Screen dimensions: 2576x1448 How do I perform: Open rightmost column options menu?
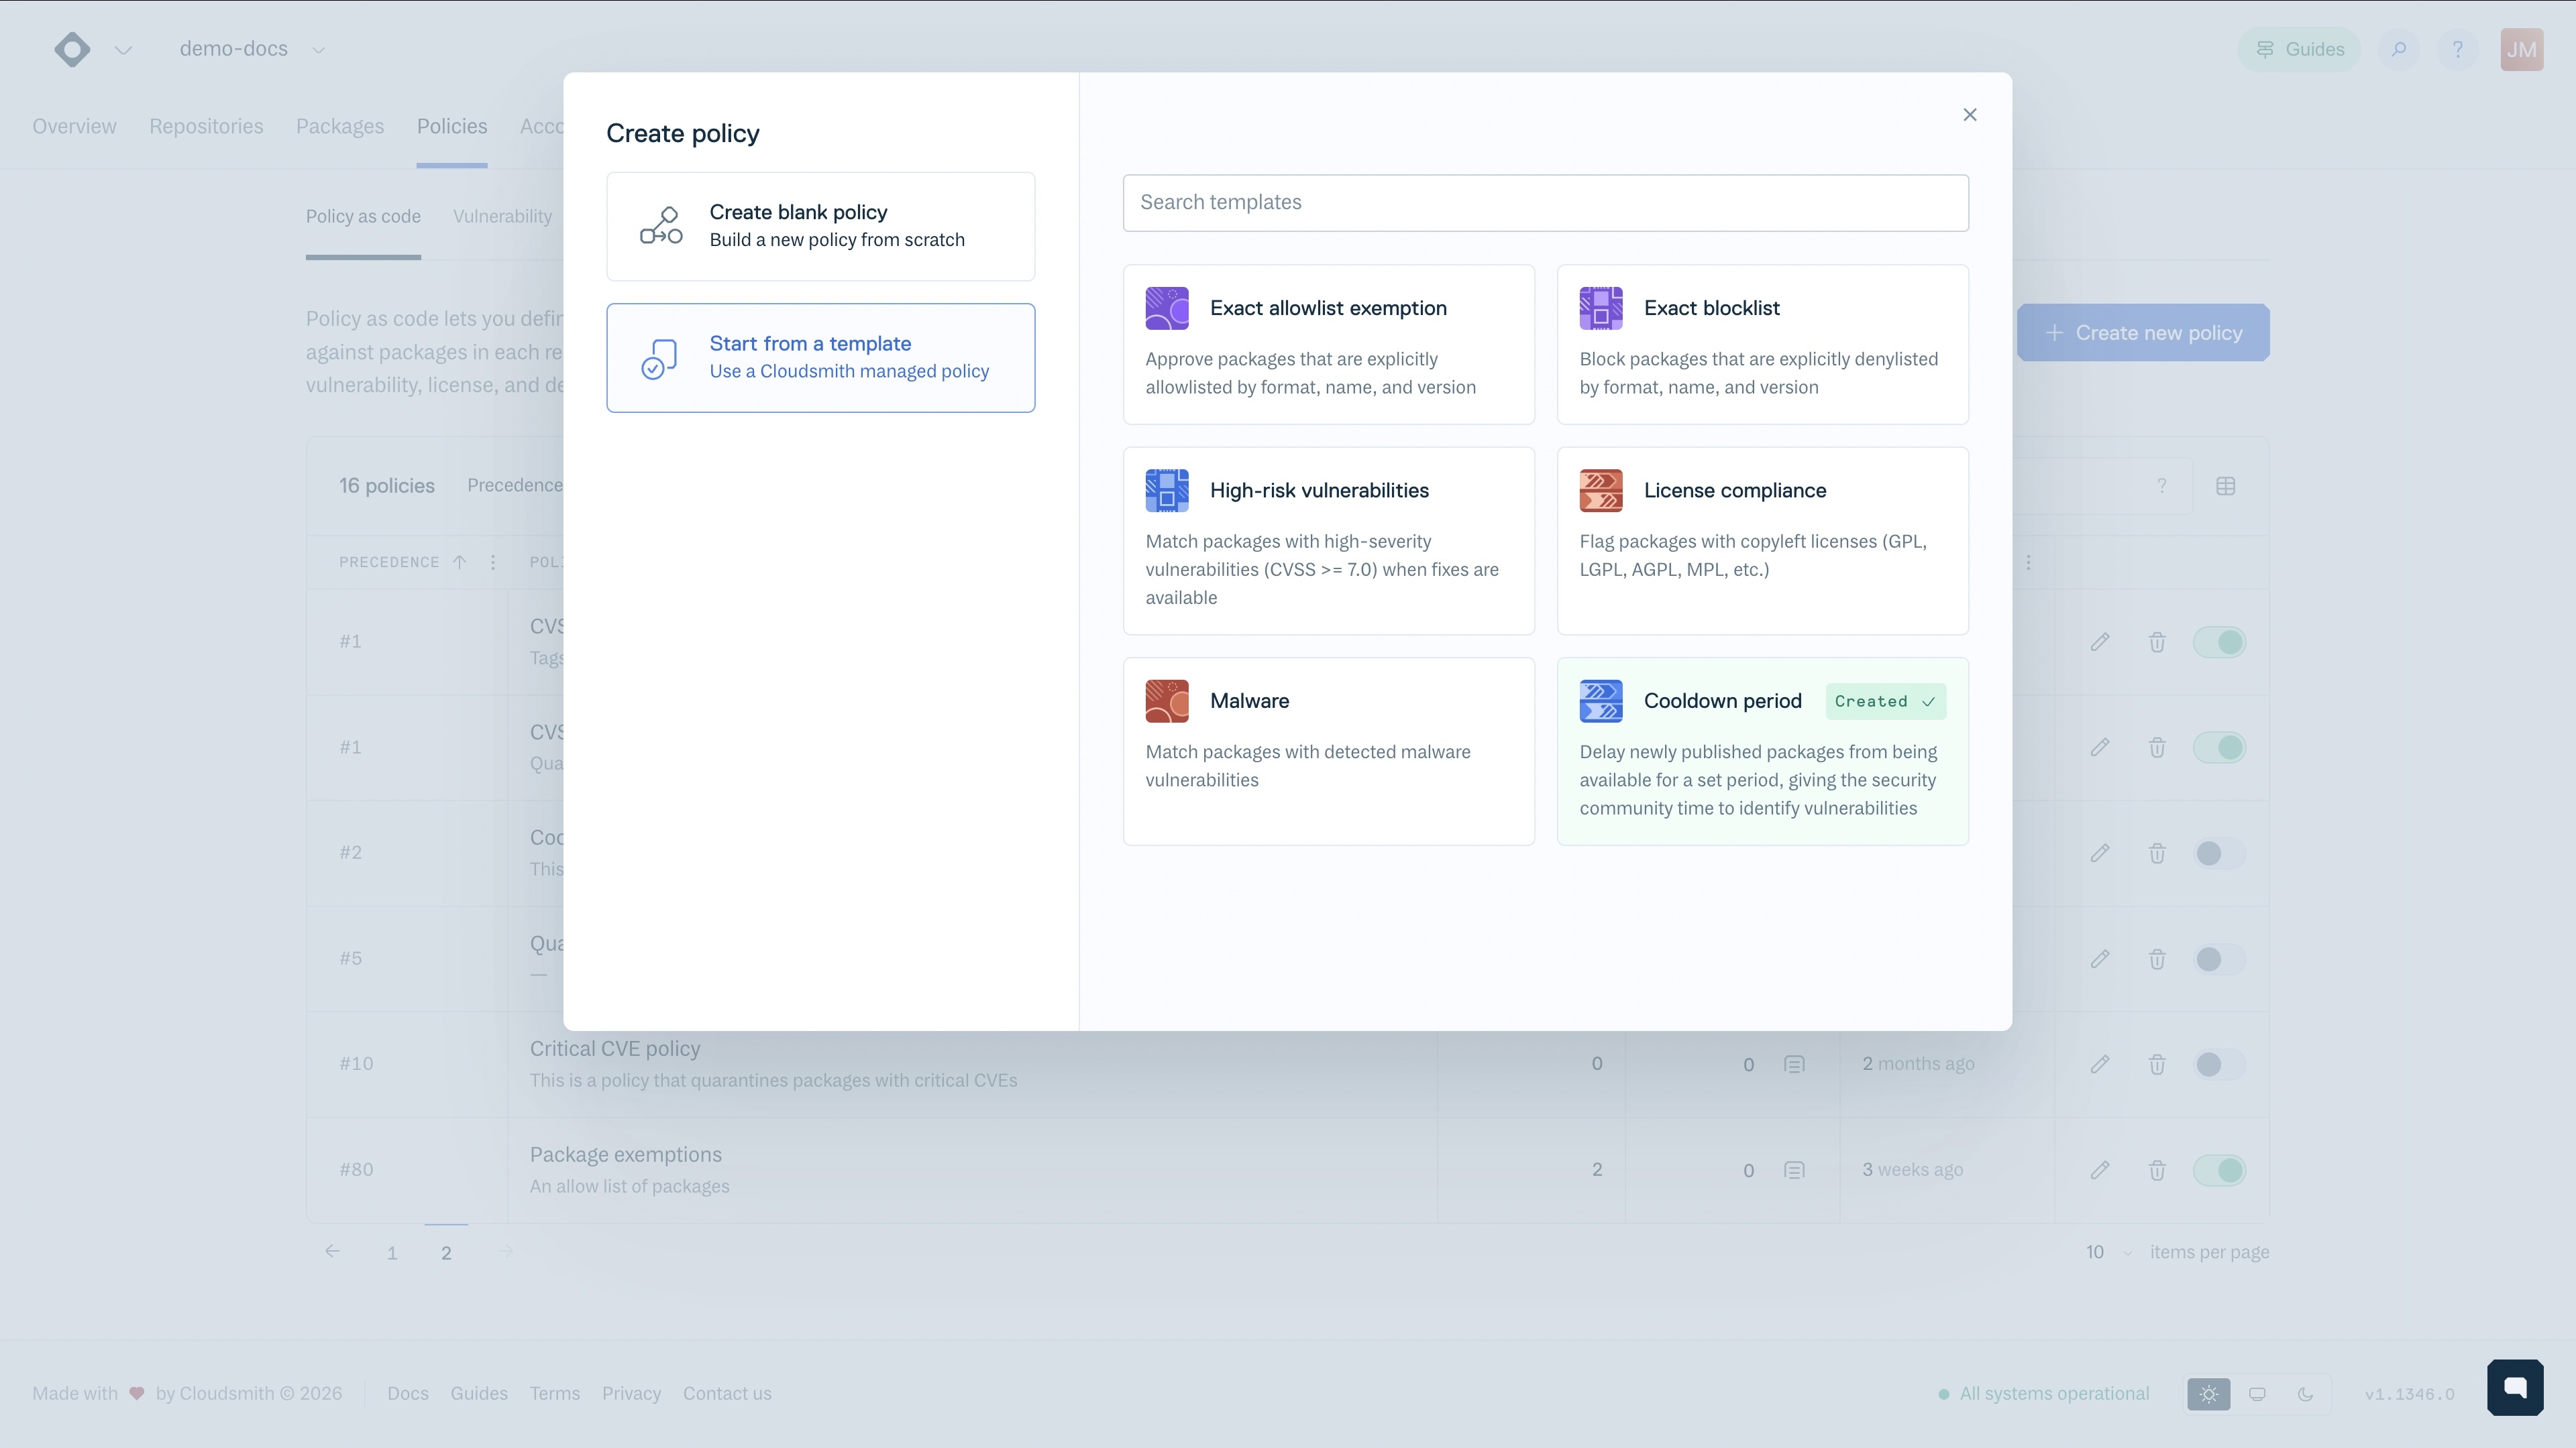(x=2028, y=562)
